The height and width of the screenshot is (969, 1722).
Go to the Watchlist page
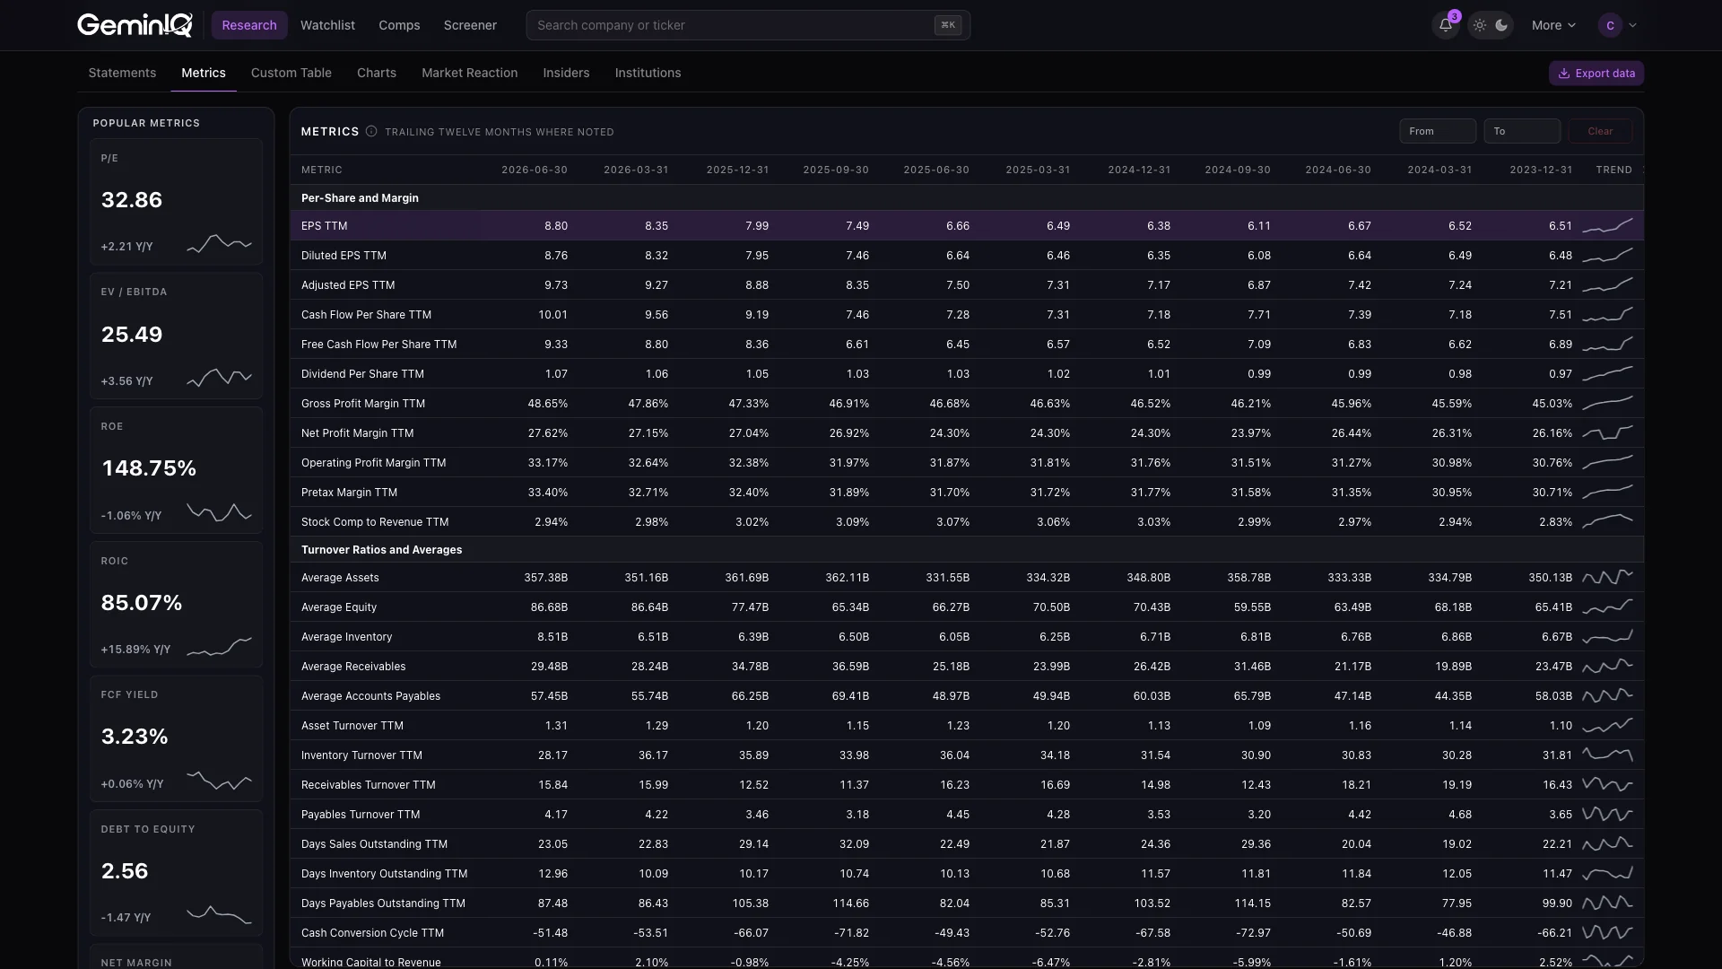[x=327, y=25]
